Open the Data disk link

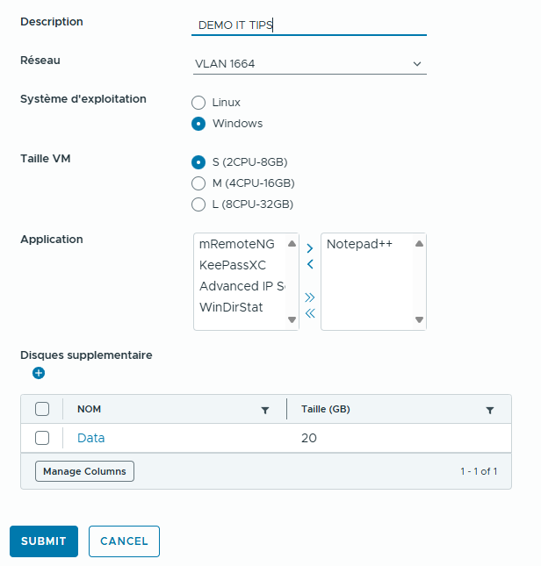tap(91, 438)
